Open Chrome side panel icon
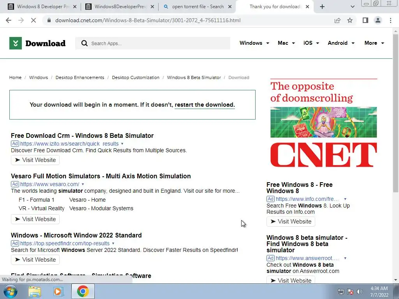Image resolution: width=399 pixels, height=299 pixels. [365, 20]
